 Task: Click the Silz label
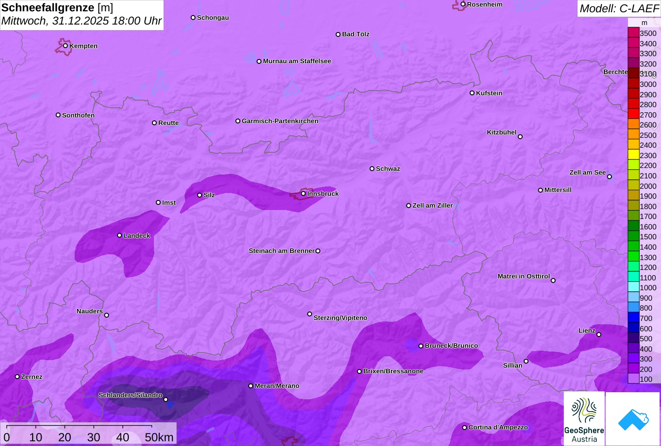pyautogui.click(x=209, y=195)
